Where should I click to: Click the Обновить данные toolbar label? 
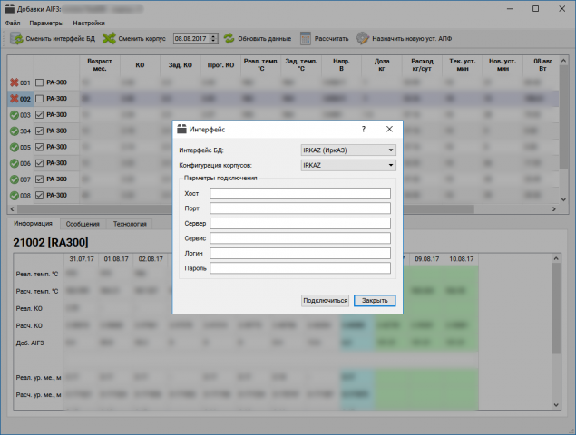(x=265, y=39)
